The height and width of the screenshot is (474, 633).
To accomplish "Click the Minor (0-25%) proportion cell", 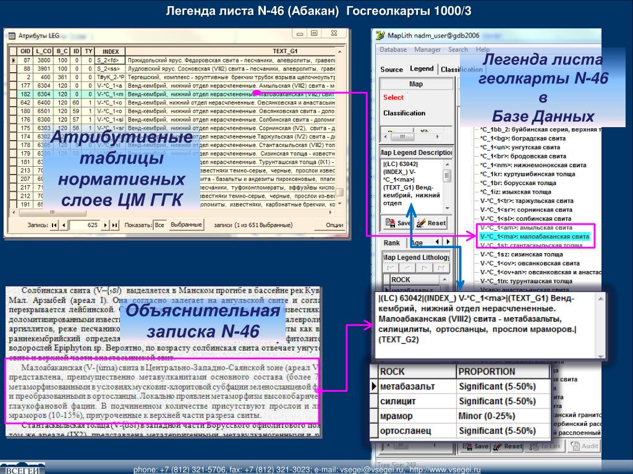I will pos(503,416).
